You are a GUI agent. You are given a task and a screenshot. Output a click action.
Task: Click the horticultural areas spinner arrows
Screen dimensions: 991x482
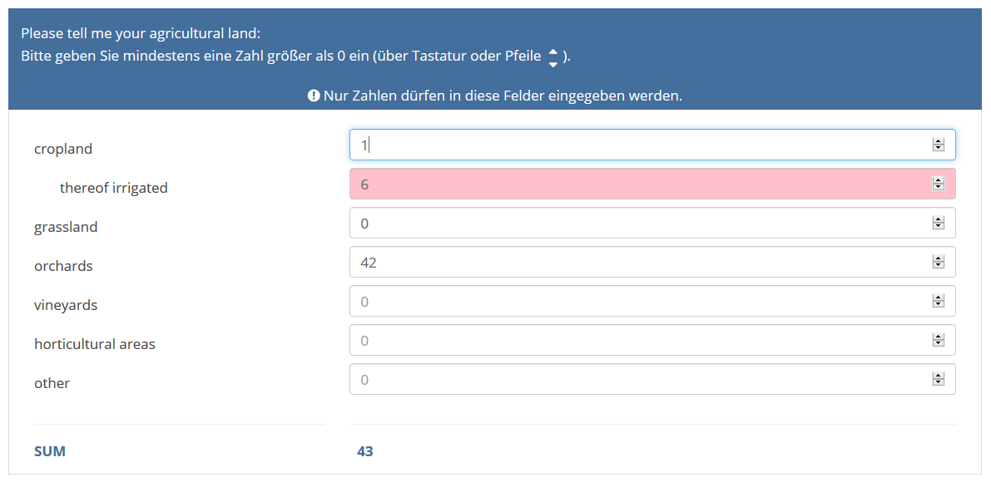tap(939, 340)
